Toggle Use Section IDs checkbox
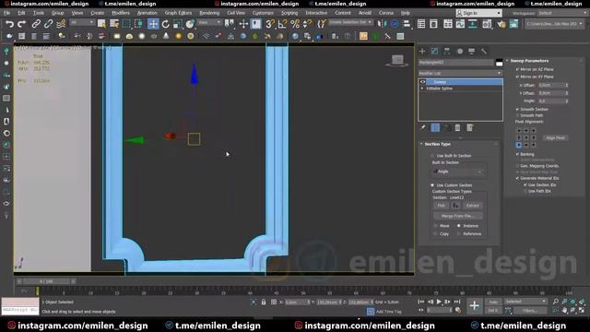The width and height of the screenshot is (590, 332). pyautogui.click(x=525, y=185)
